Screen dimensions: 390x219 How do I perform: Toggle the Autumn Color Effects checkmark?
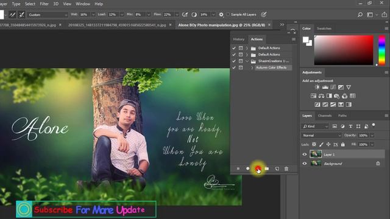pos(234,68)
